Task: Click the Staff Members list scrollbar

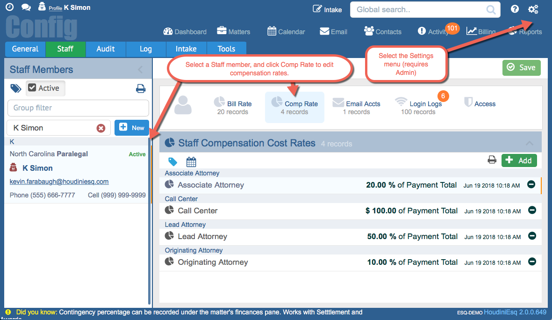Action: click(x=150, y=221)
